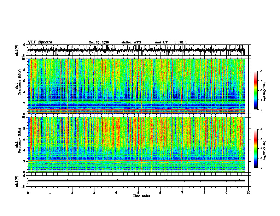Viewport: 280px width, 216px height.
Task: Click the "Time (min)" x-axis label
Action: pyautogui.click(x=141, y=196)
